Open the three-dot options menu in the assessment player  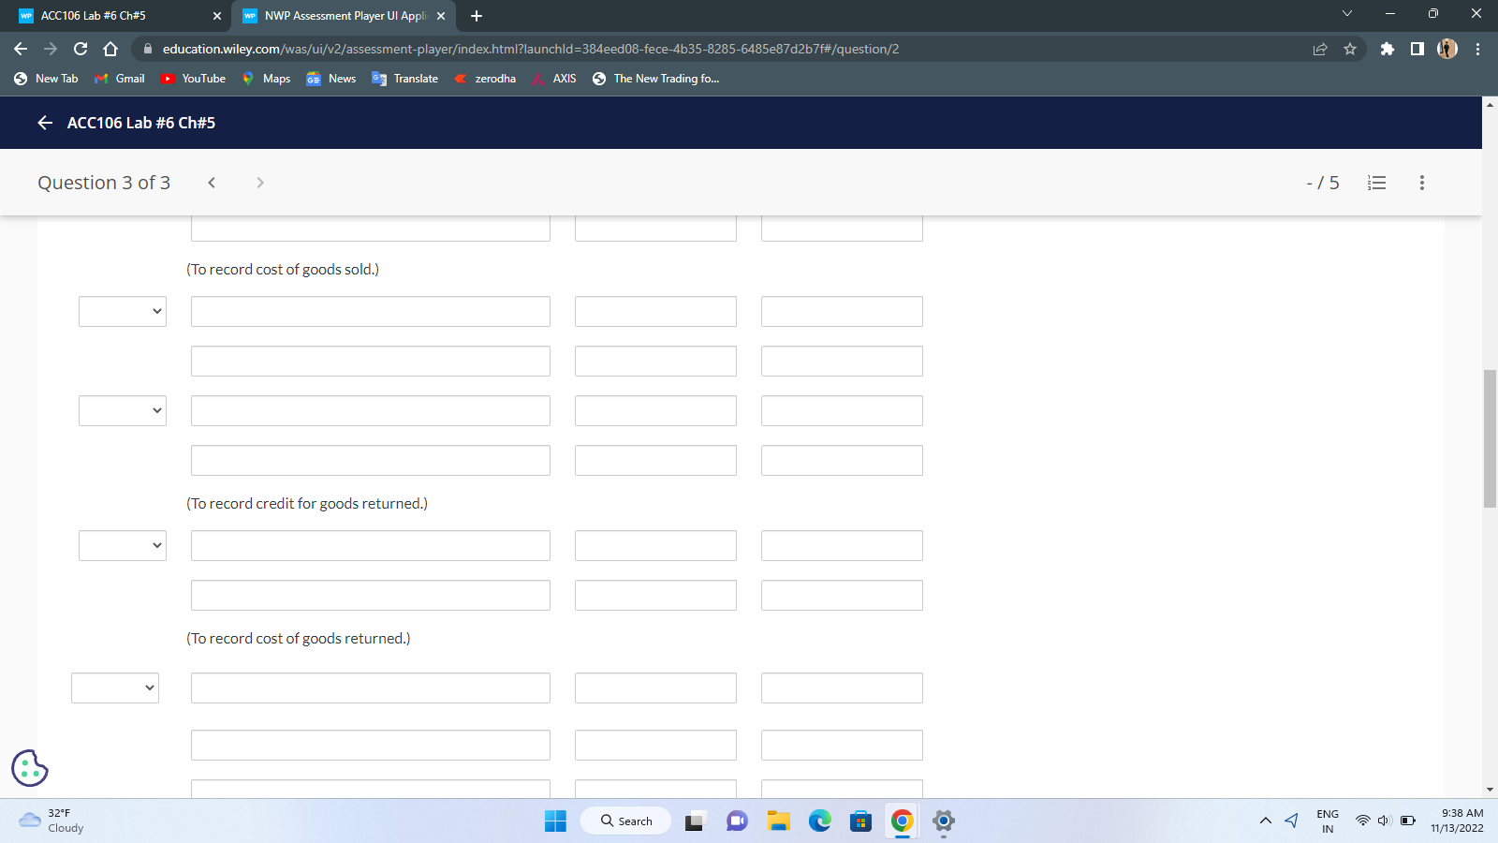[x=1421, y=183]
